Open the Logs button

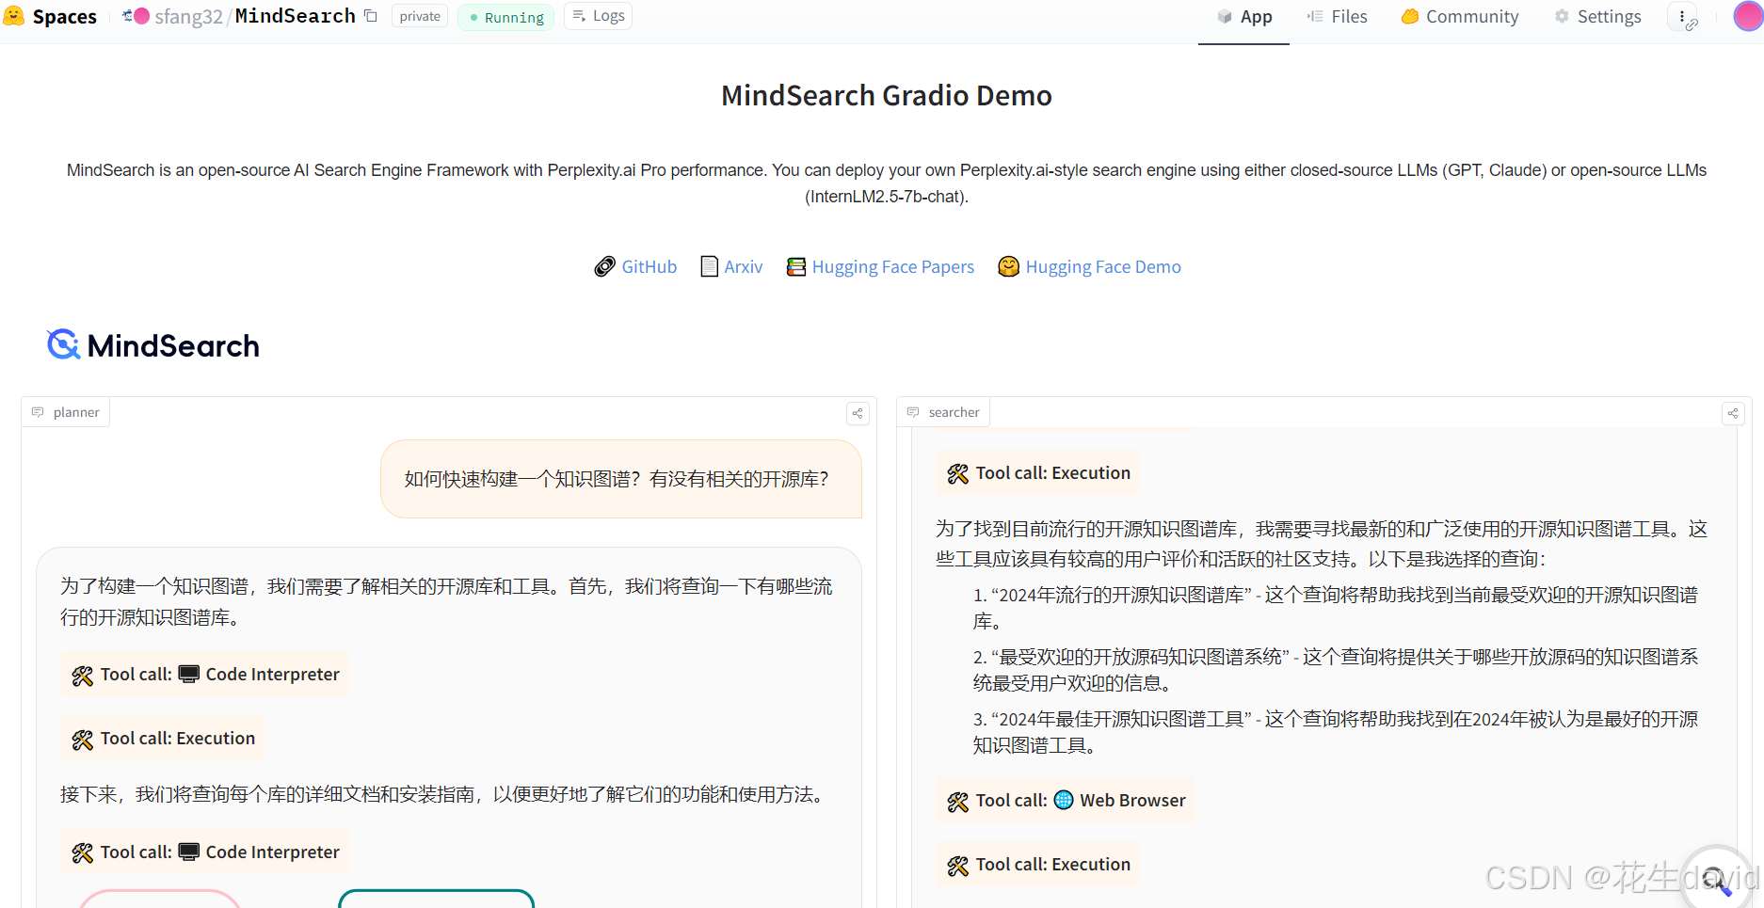(x=598, y=16)
